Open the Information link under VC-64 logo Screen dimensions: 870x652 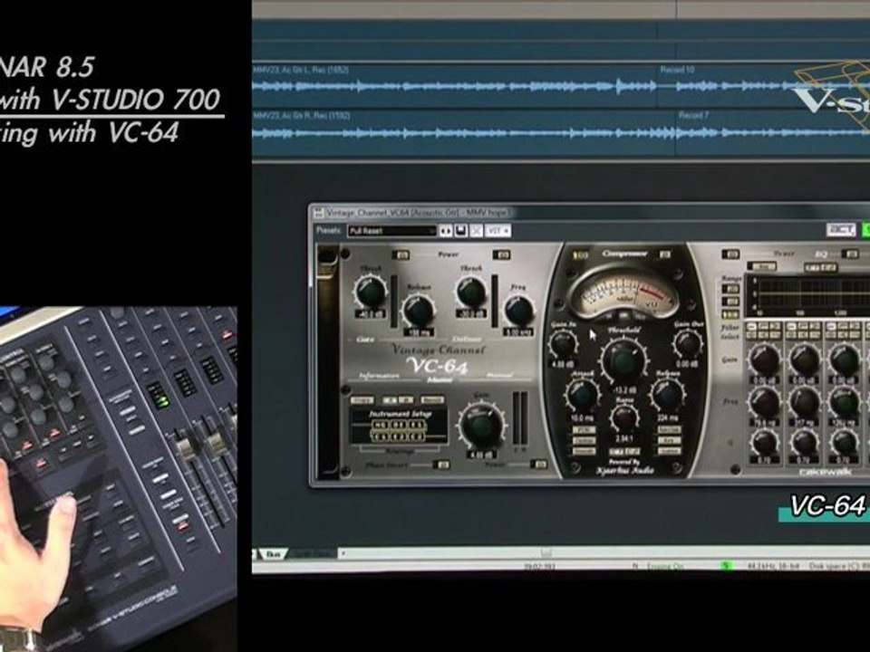click(x=380, y=376)
